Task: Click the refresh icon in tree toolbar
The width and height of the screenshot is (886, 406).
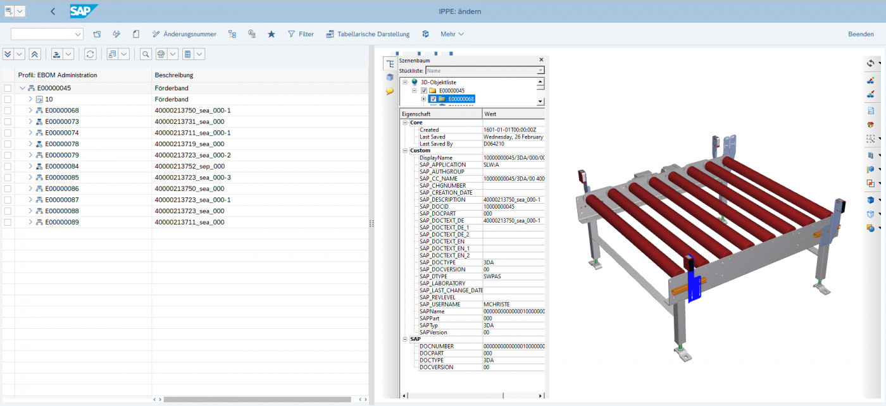Action: (x=90, y=54)
